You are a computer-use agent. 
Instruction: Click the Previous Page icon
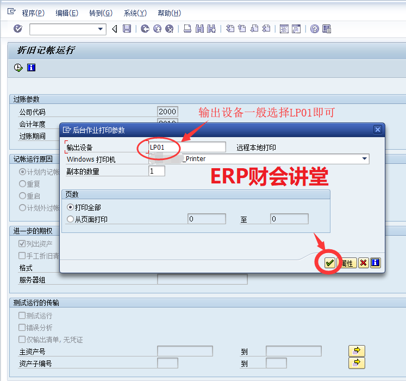[242, 28]
